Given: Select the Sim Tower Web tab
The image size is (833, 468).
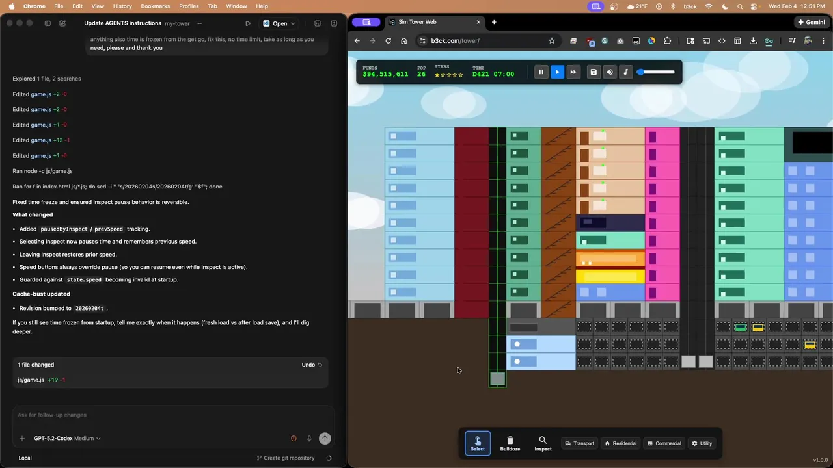Looking at the screenshot, I should click(435, 22).
